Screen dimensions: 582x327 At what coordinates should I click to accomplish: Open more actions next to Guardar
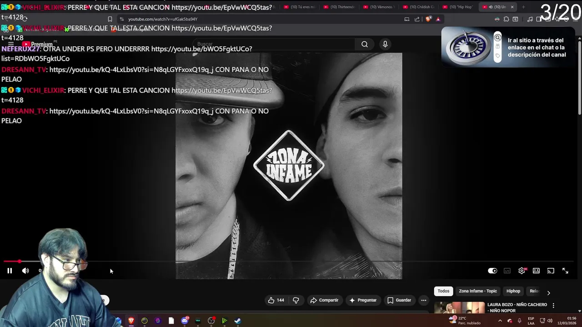(x=423, y=300)
